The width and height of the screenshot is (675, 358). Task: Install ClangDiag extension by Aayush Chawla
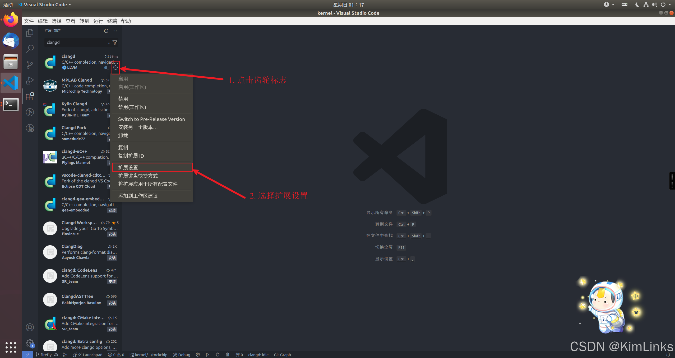tap(112, 258)
